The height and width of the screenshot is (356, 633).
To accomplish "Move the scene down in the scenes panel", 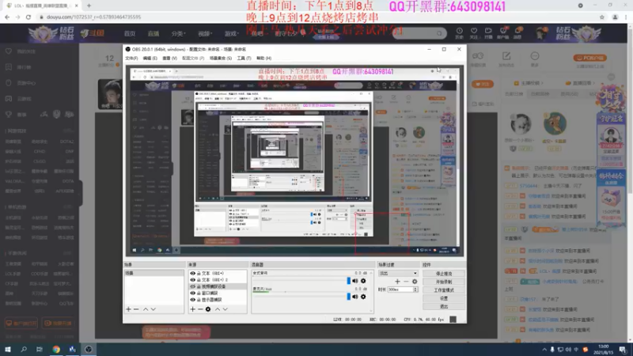I will [x=154, y=309].
